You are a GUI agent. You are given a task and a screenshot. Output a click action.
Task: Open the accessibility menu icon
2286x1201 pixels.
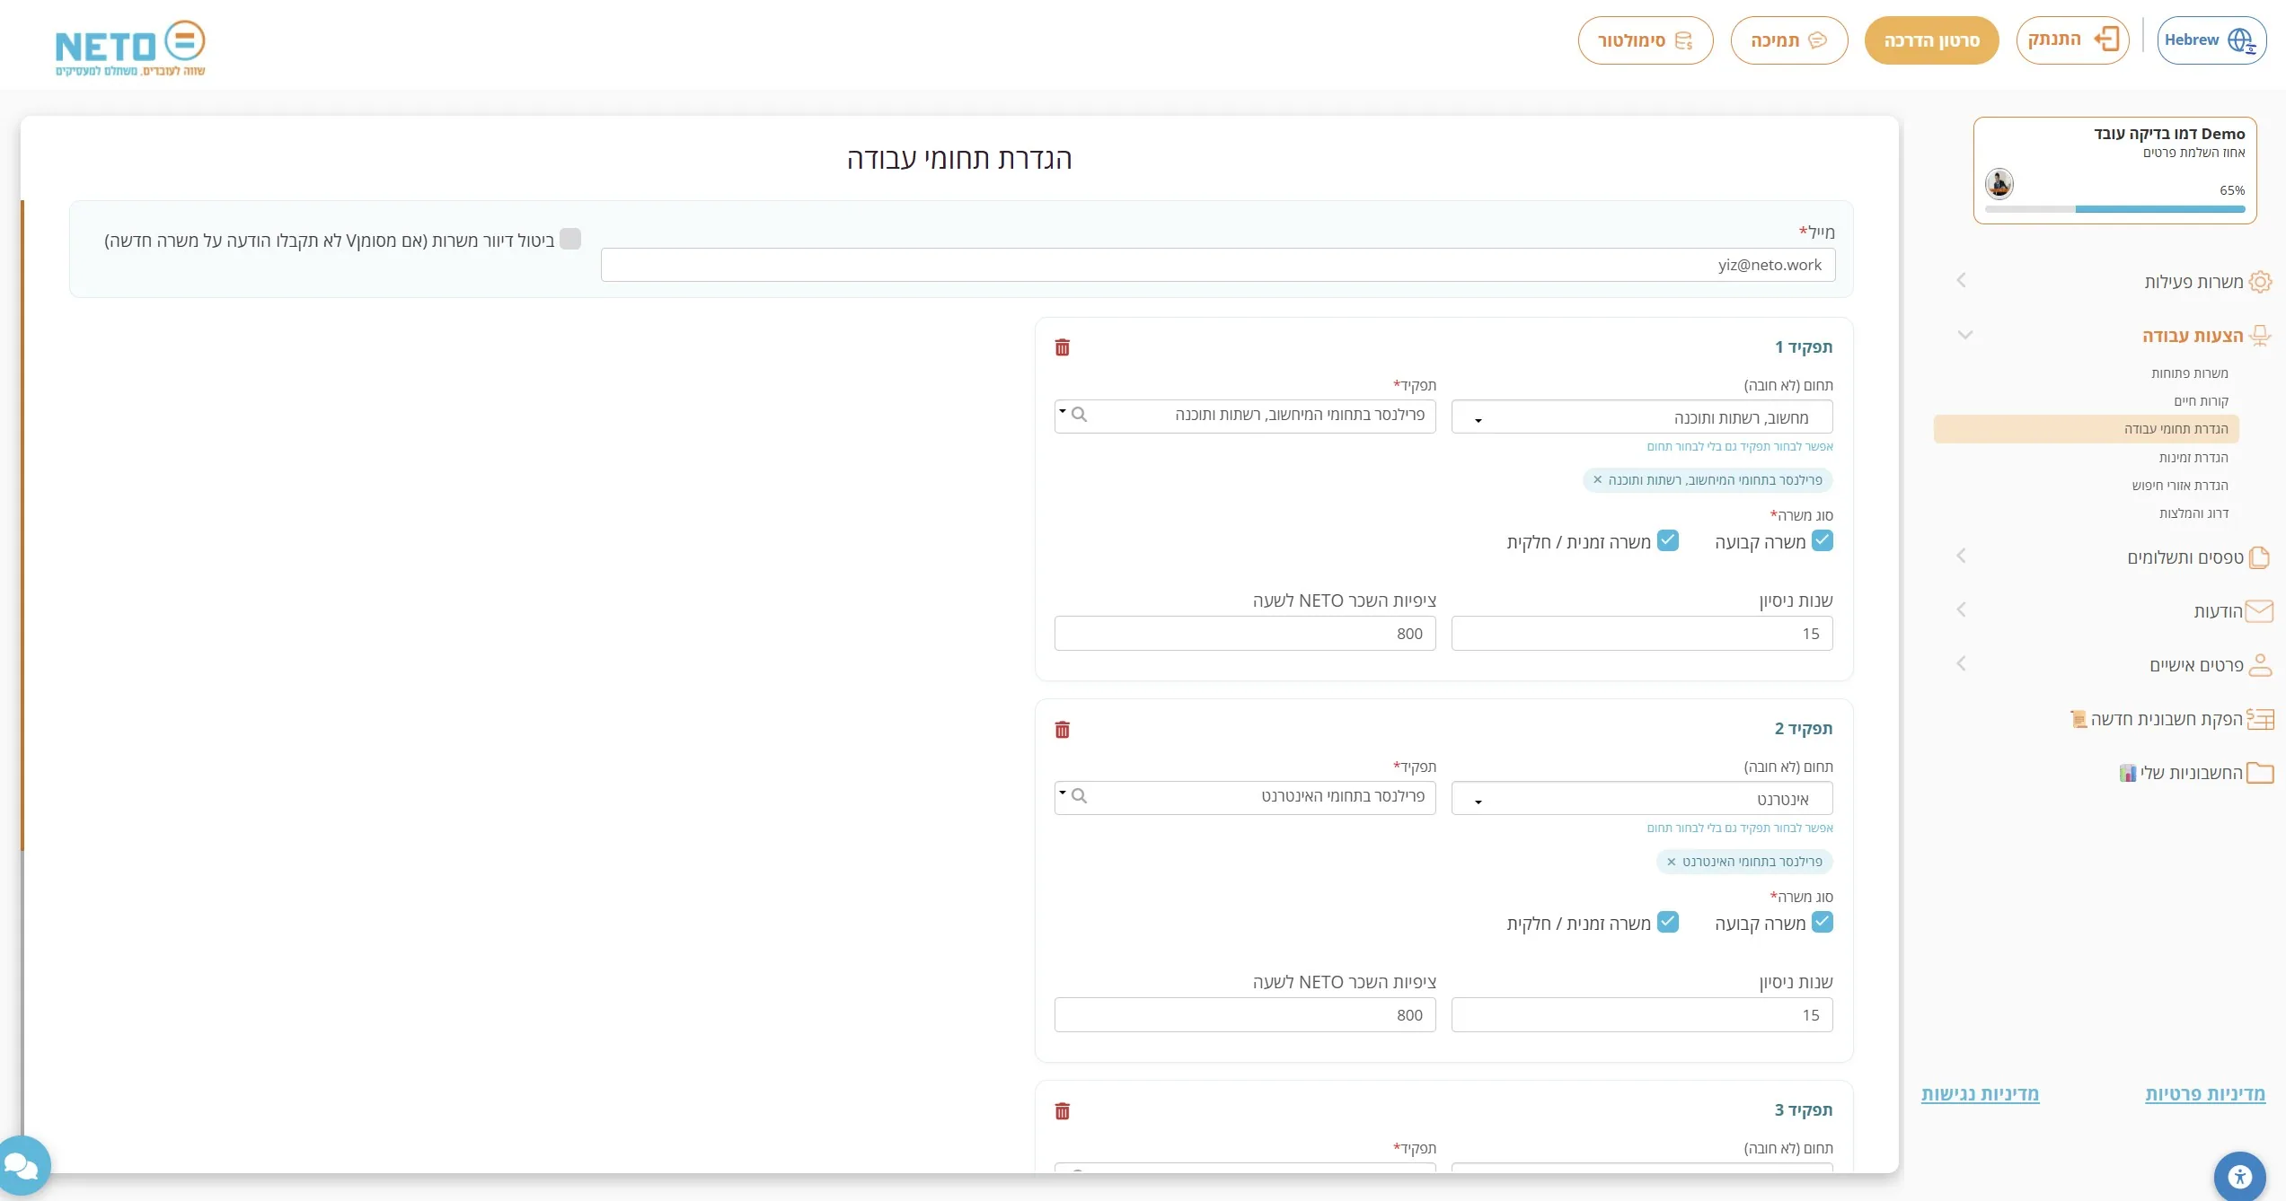coord(2239,1177)
